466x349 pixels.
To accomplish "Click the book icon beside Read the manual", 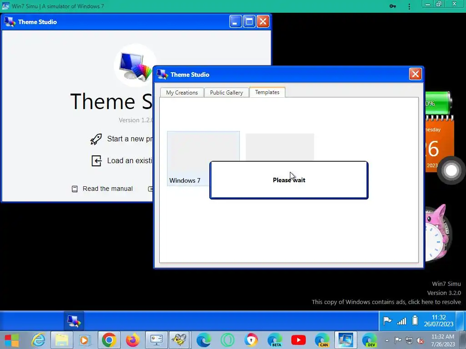I will point(75,189).
